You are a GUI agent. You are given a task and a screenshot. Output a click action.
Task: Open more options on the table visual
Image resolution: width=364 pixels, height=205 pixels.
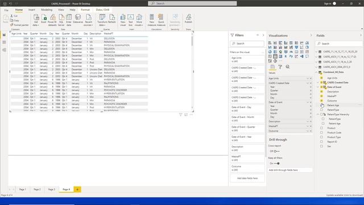tap(191, 114)
